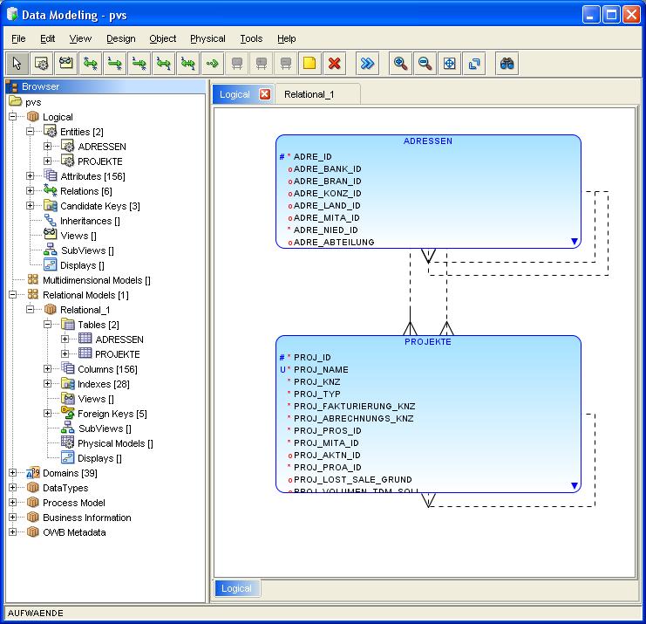The image size is (646, 624).
Task: Click the New Entity tool
Action: [x=41, y=64]
